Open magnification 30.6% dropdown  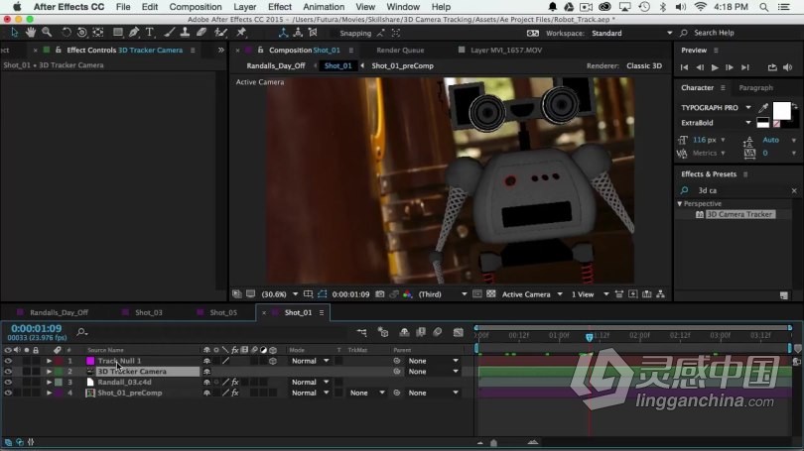(280, 294)
